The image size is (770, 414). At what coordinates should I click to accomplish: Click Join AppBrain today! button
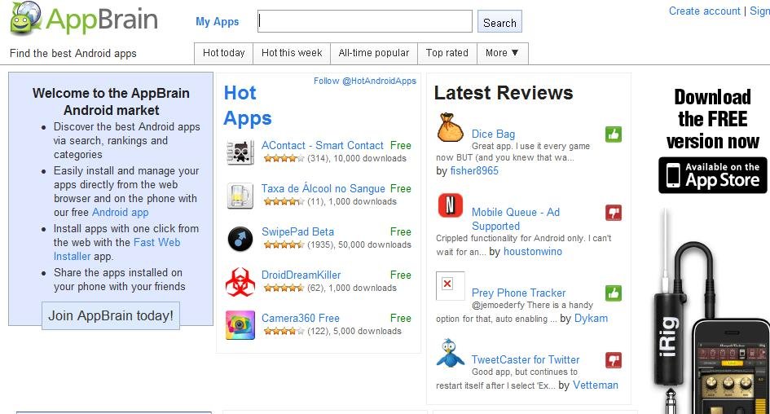click(111, 315)
